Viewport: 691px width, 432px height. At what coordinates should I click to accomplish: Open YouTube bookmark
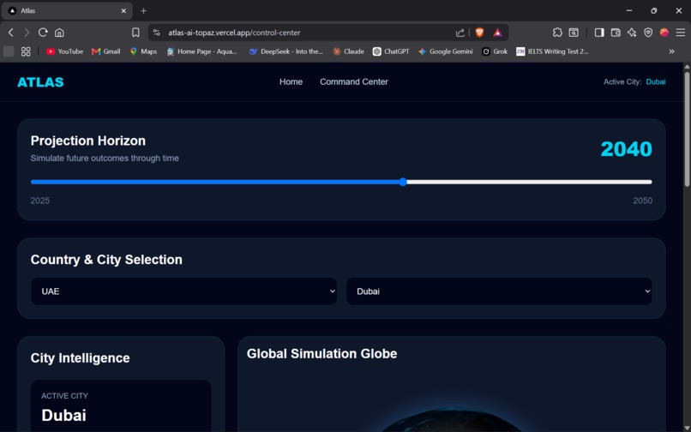(64, 51)
